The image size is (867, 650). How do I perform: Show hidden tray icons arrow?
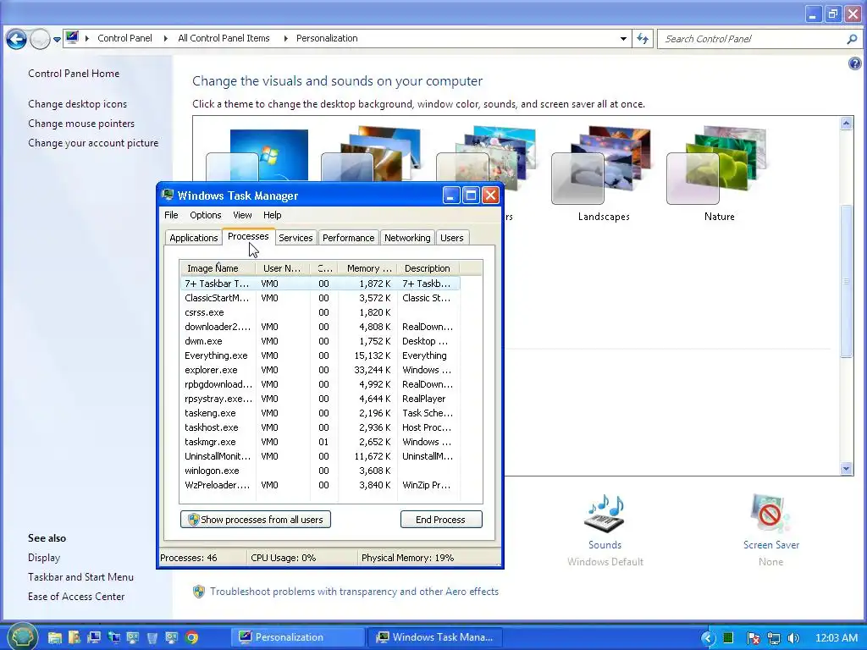point(709,638)
